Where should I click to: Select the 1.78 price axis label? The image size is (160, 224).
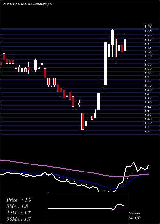[x=148, y=48]
